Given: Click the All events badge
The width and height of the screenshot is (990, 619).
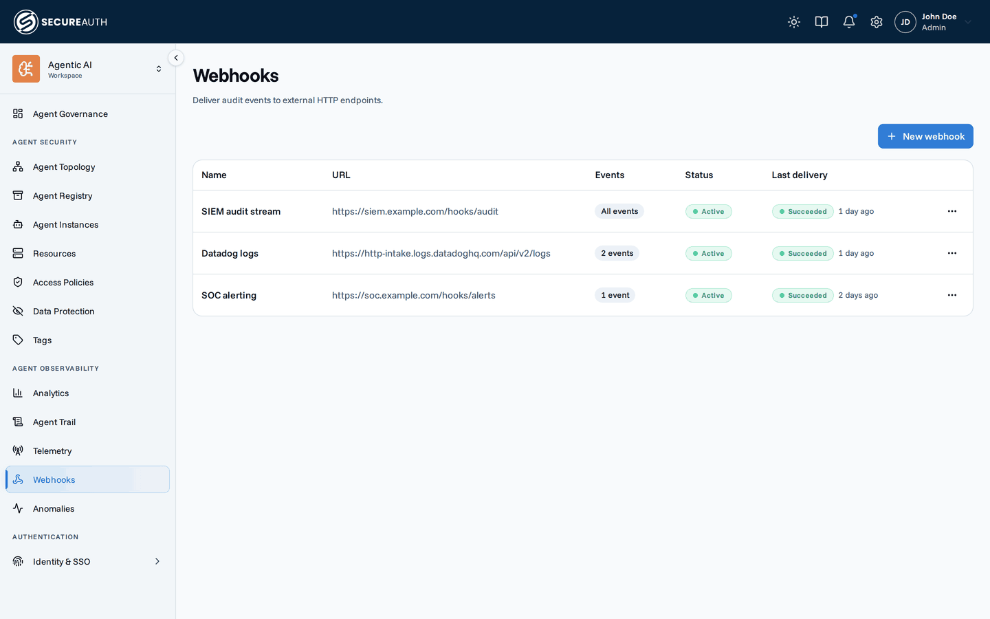Looking at the screenshot, I should [619, 211].
